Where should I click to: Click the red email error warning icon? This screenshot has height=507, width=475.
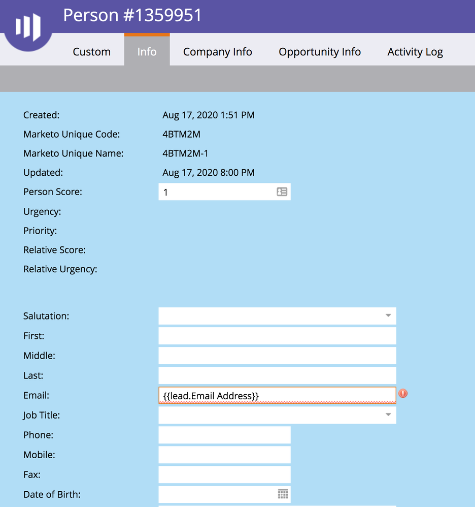coord(402,394)
